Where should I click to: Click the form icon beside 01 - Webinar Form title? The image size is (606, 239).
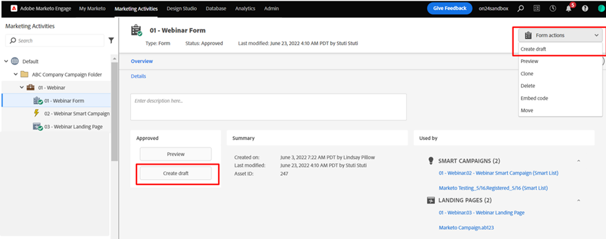coord(137,30)
